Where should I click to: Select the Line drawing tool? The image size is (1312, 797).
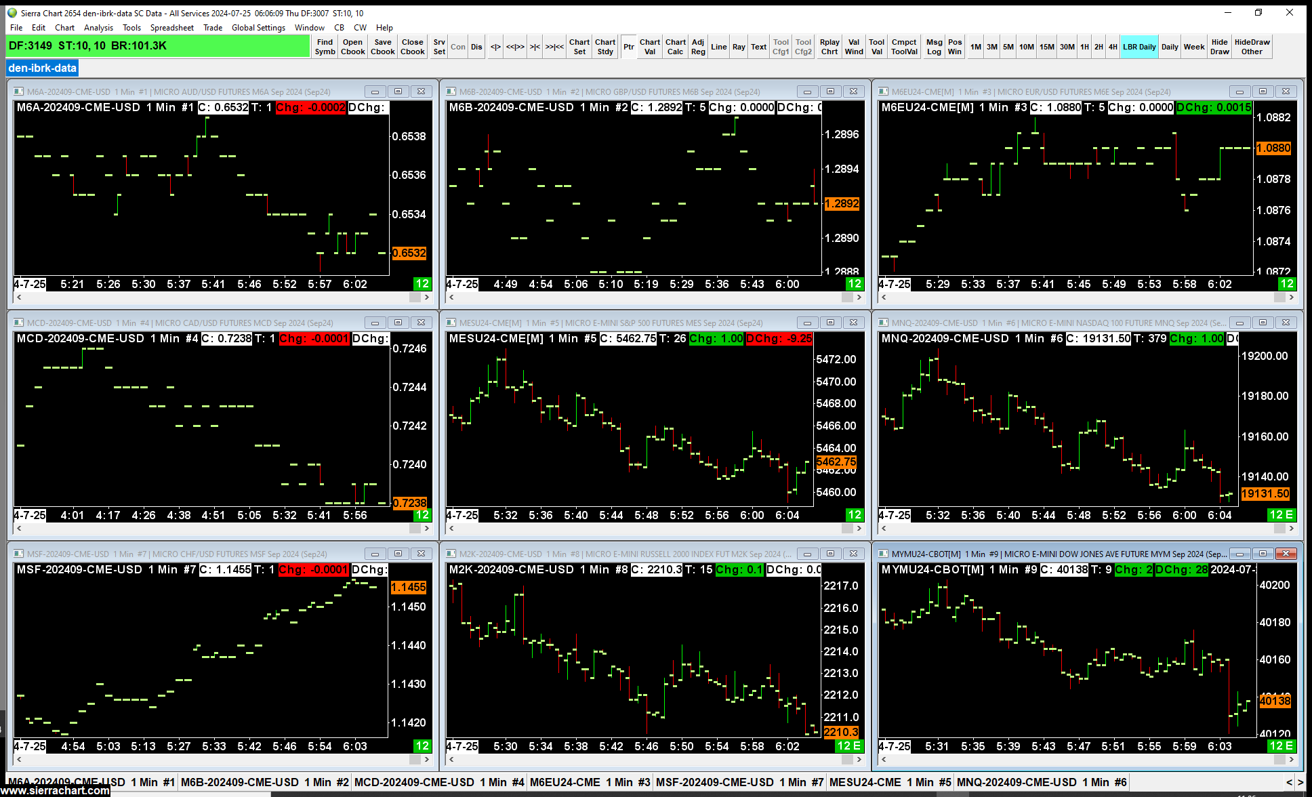click(x=718, y=47)
